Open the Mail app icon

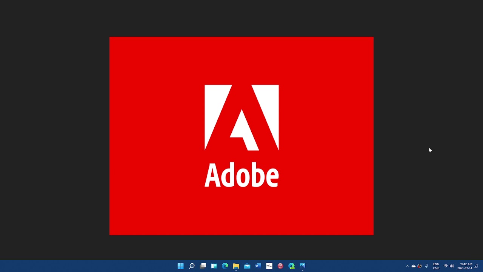pos(247,266)
